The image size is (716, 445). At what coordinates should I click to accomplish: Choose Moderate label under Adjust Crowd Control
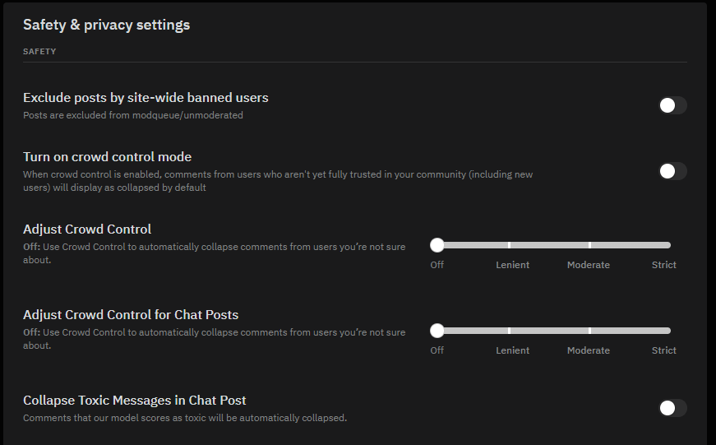coord(589,265)
